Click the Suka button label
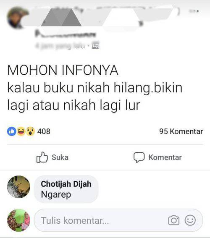Image resolution: width=210 pixels, height=238 pixels. (60, 157)
